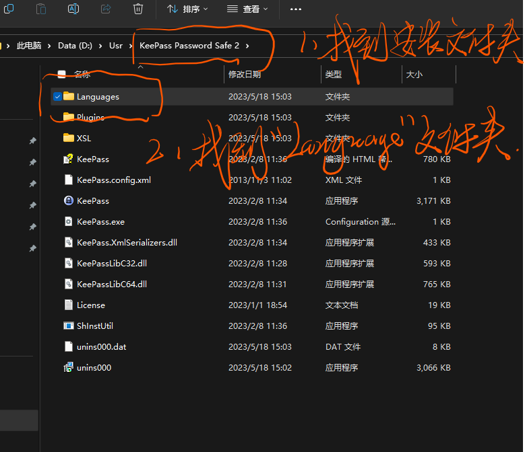
Task: Select the License text file icon
Action: pyautogui.click(x=69, y=305)
